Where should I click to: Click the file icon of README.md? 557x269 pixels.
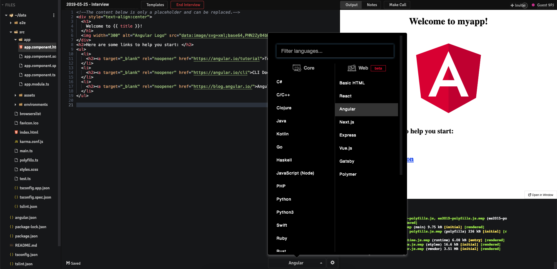pyautogui.click(x=12, y=245)
